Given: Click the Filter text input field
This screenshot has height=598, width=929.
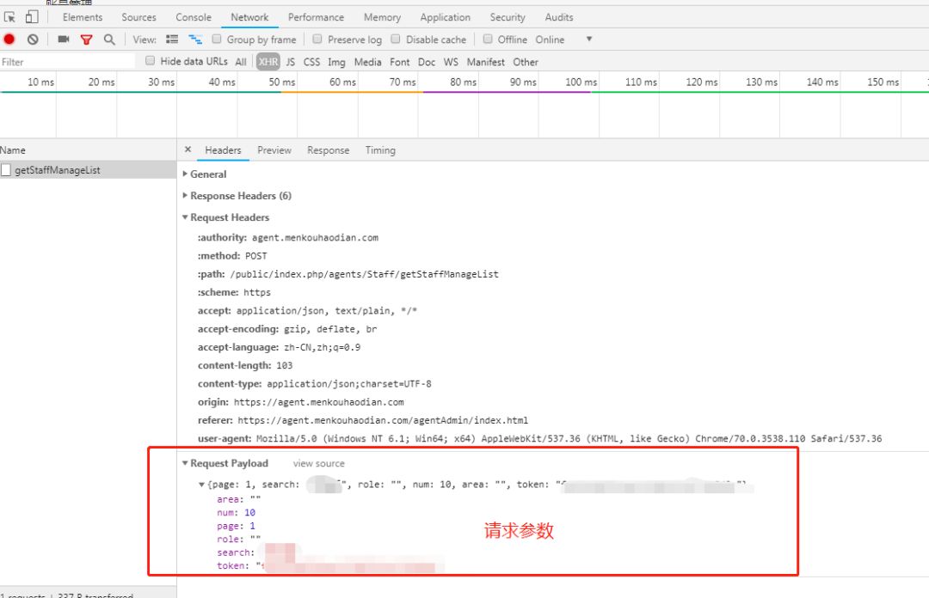Looking at the screenshot, I should pyautogui.click(x=67, y=62).
